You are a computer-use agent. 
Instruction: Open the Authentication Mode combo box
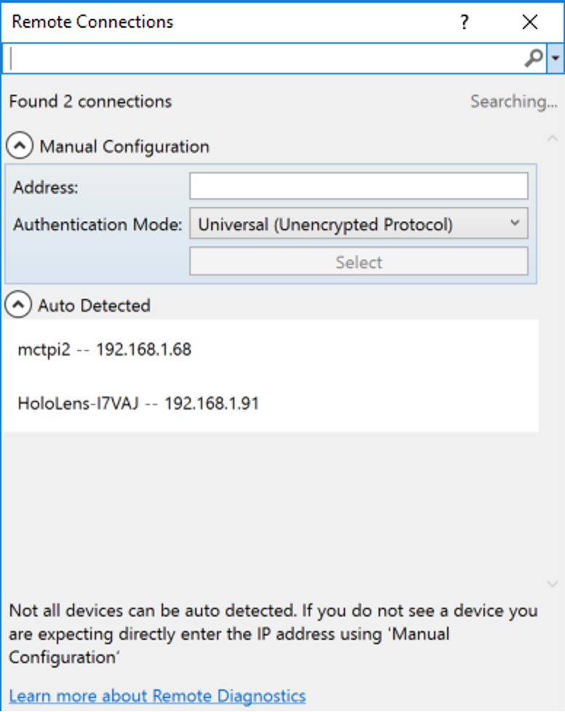358,224
